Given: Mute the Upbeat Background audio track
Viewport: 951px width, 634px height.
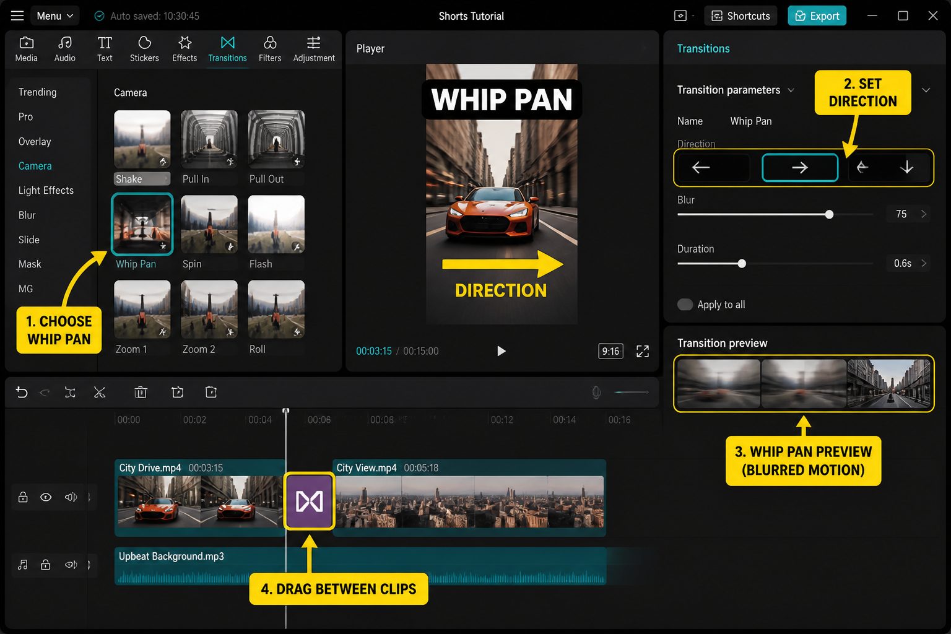Looking at the screenshot, I should coord(71,565).
